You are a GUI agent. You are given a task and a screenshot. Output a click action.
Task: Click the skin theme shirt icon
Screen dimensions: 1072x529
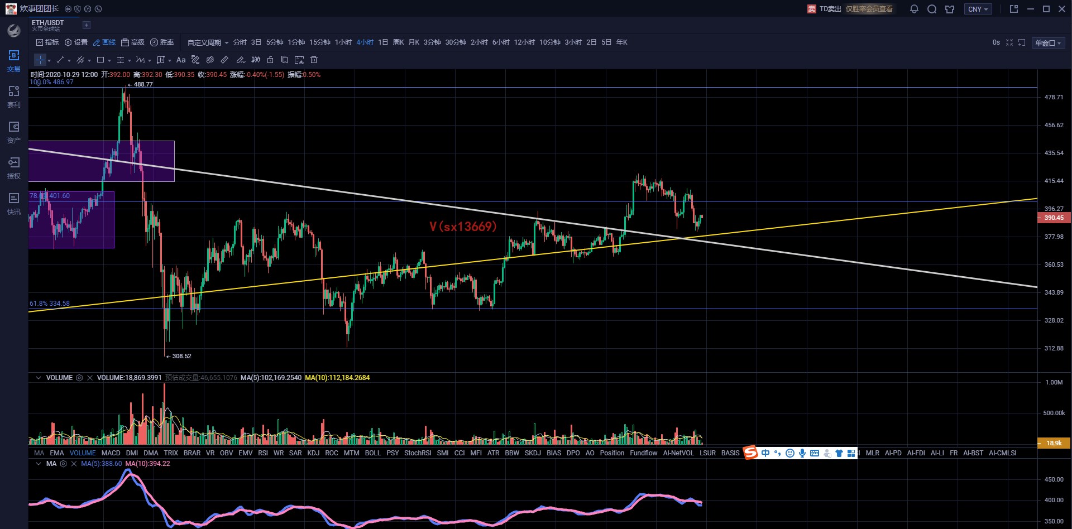coord(950,9)
